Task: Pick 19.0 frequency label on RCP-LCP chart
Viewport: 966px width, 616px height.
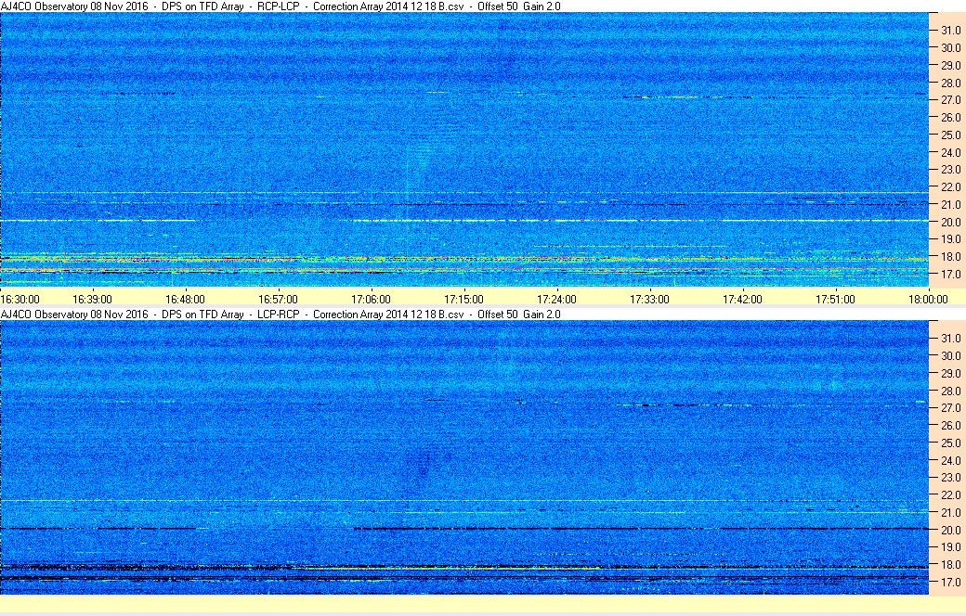Action: 950,238
